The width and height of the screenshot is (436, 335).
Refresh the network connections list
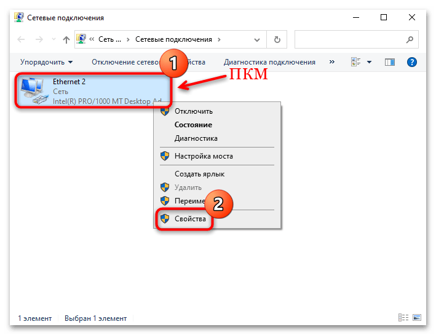(277, 39)
